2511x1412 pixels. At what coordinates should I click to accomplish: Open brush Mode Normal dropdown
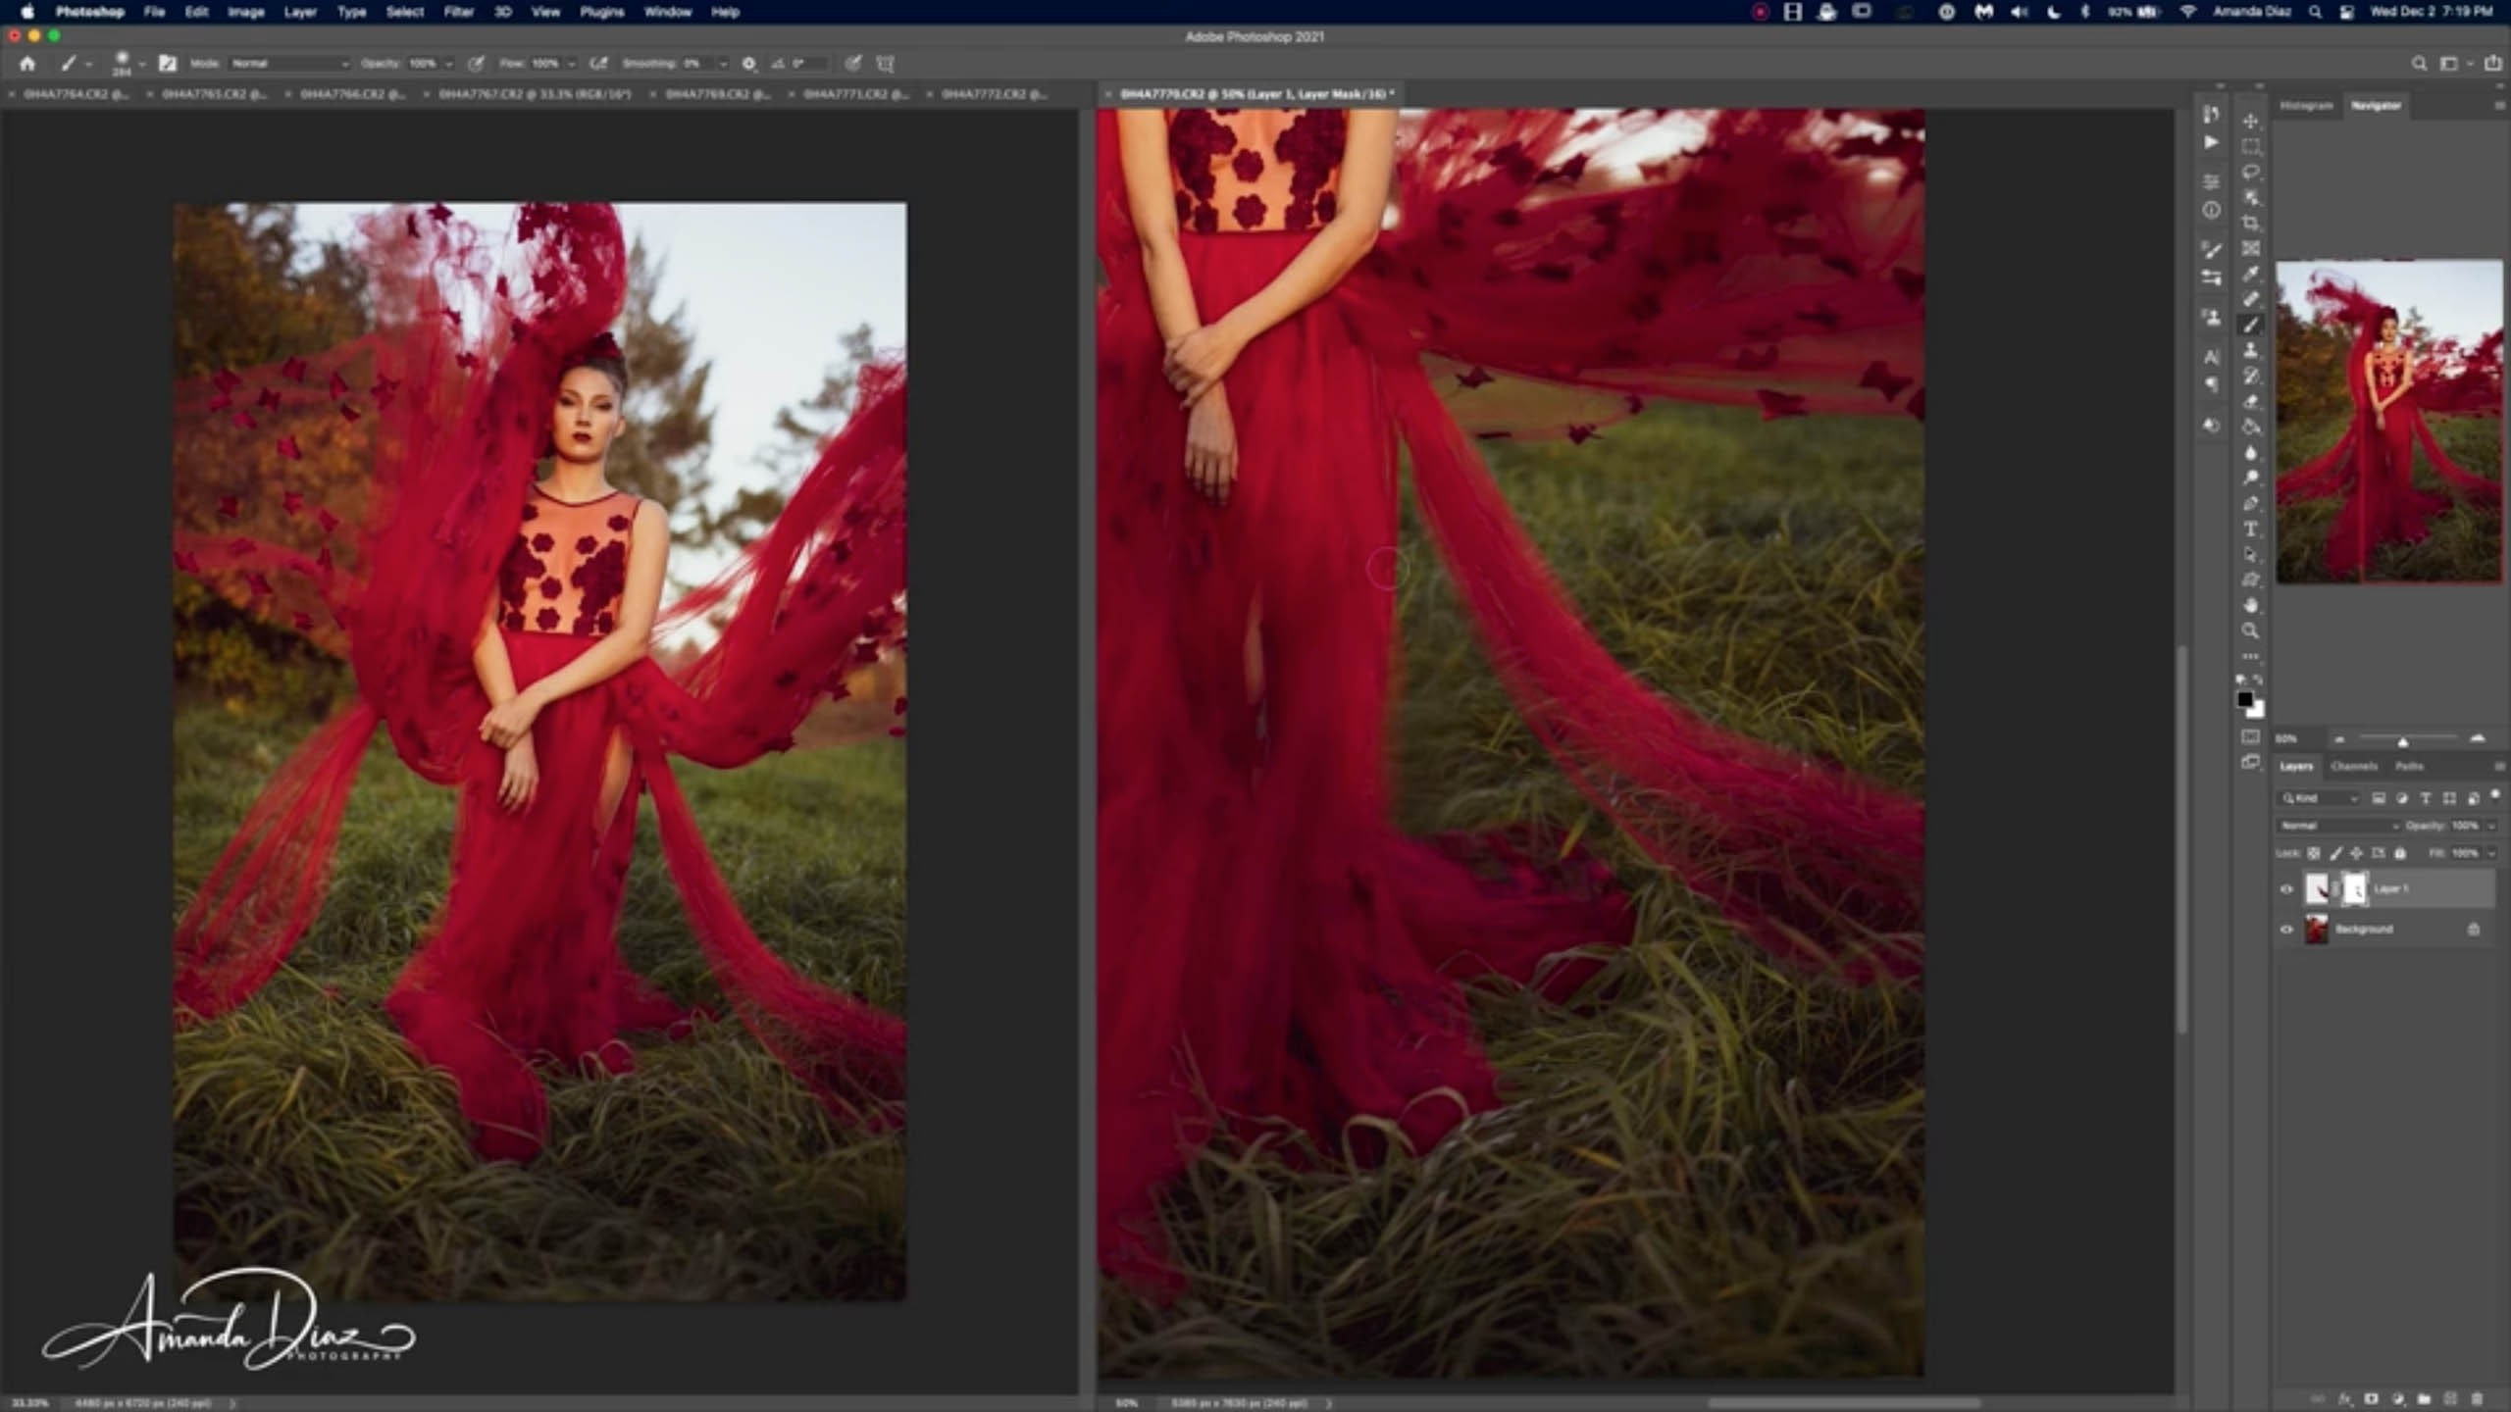289,64
